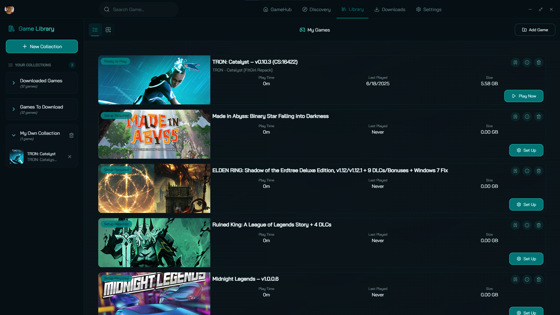560x315 pixels.
Task: Click the user avatar icon
Action: 9,9
